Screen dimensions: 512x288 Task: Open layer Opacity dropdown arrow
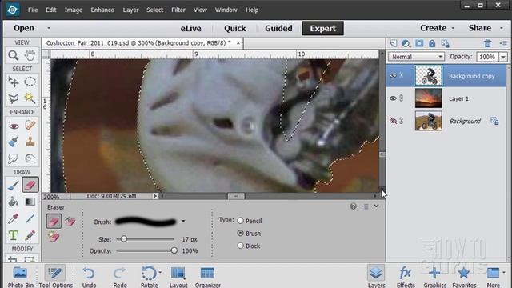click(503, 57)
